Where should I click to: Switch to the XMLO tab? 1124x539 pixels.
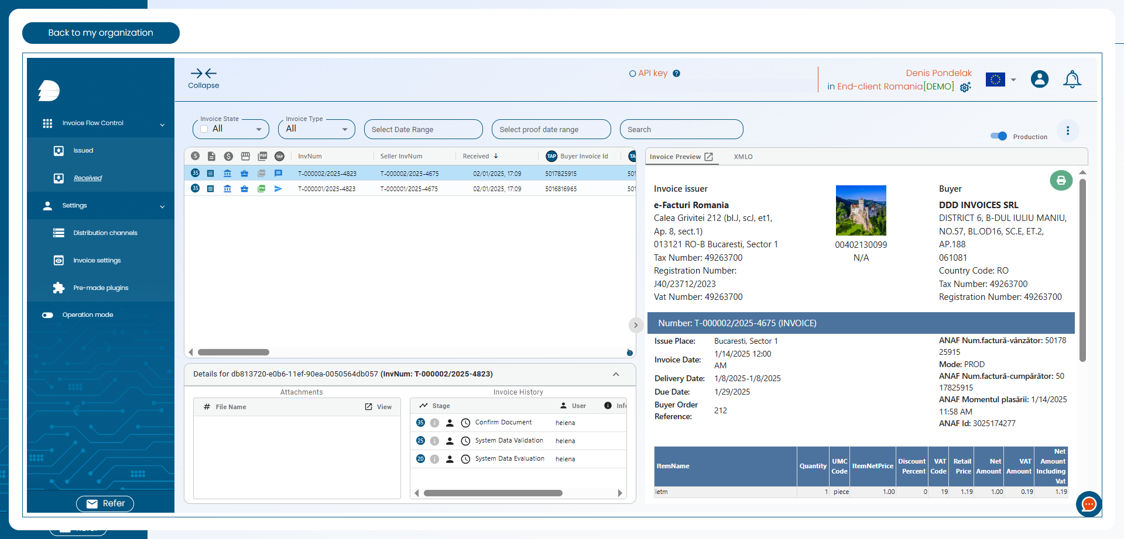click(743, 157)
